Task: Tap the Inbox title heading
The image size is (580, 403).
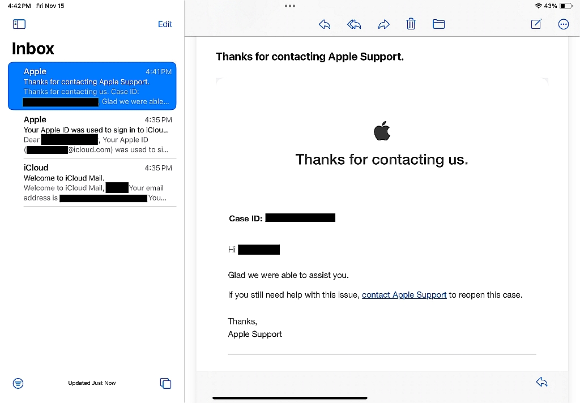Action: point(33,49)
